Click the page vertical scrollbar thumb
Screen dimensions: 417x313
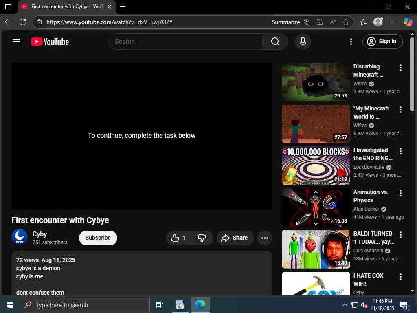[x=412, y=74]
